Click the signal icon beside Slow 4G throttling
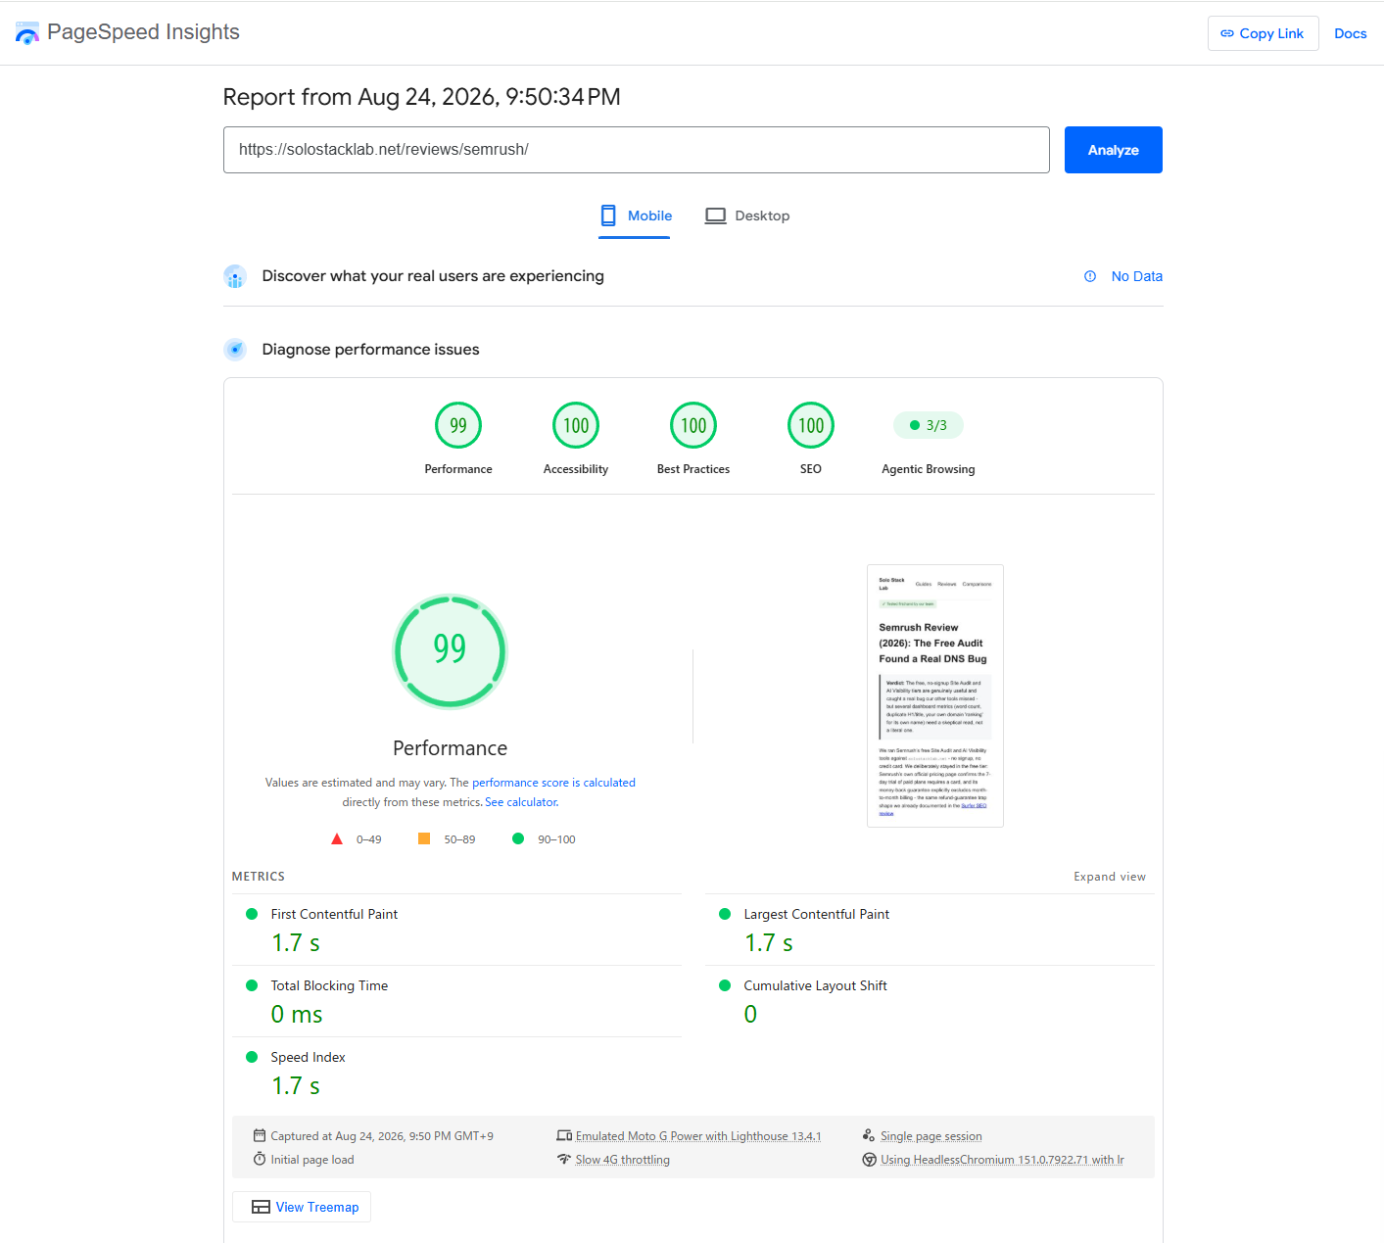 [x=564, y=1159]
